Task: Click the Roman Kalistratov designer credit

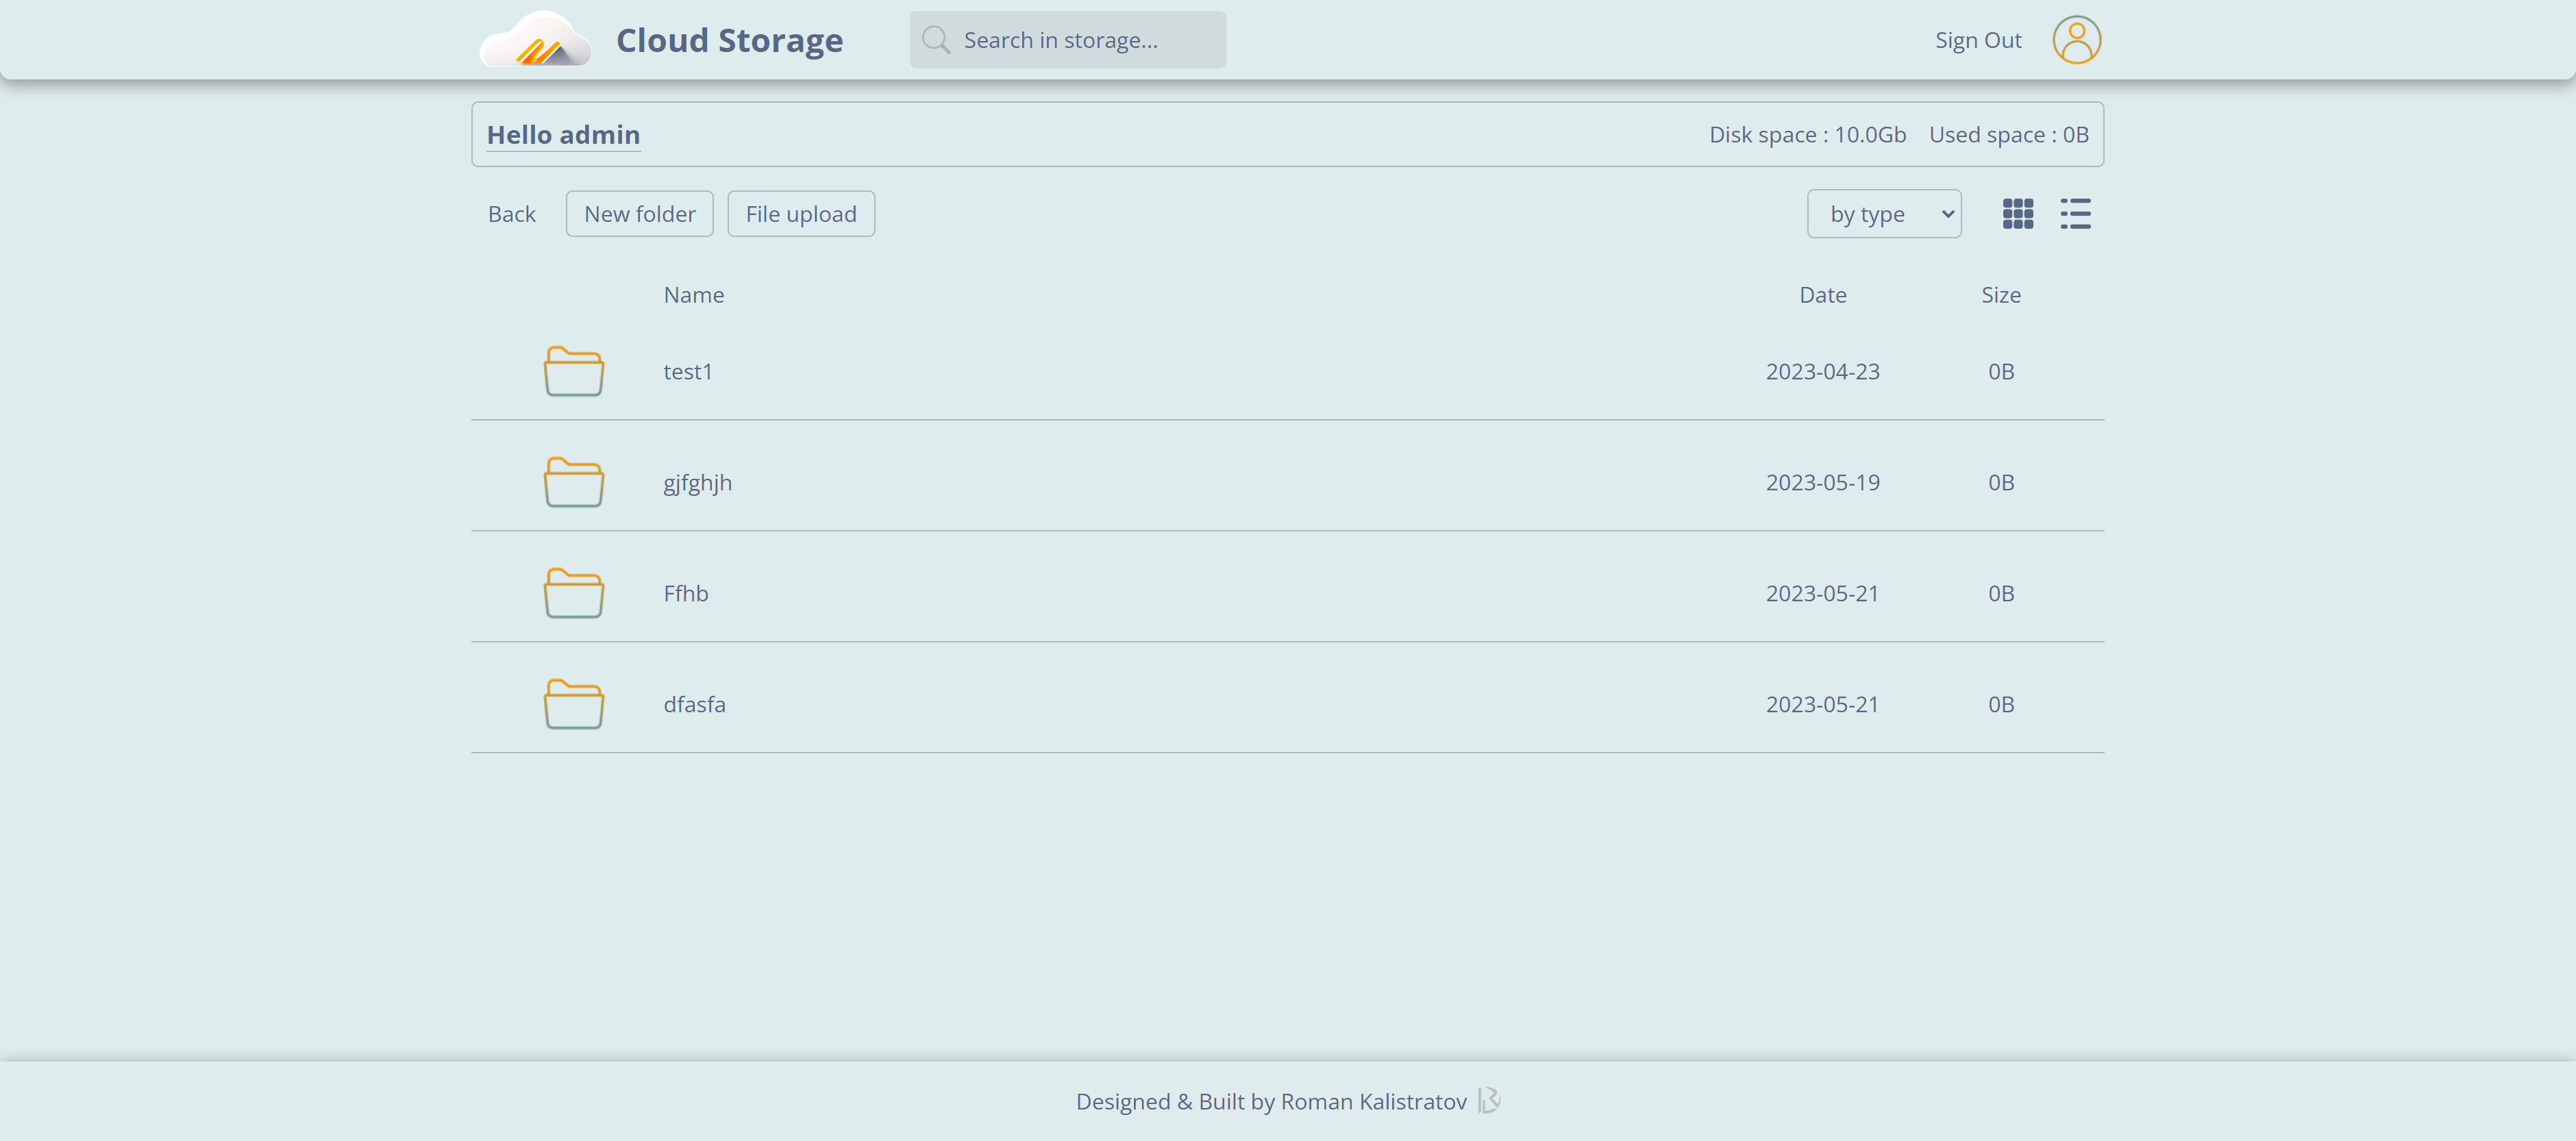Action: [x=1371, y=1100]
